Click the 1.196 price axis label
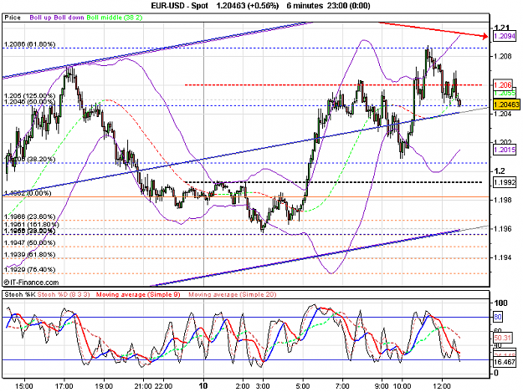 pos(502,229)
